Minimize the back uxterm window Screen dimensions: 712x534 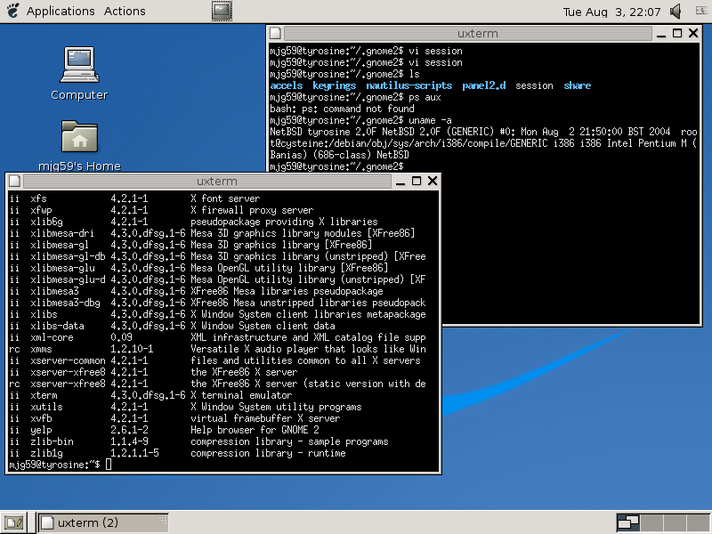click(x=661, y=33)
